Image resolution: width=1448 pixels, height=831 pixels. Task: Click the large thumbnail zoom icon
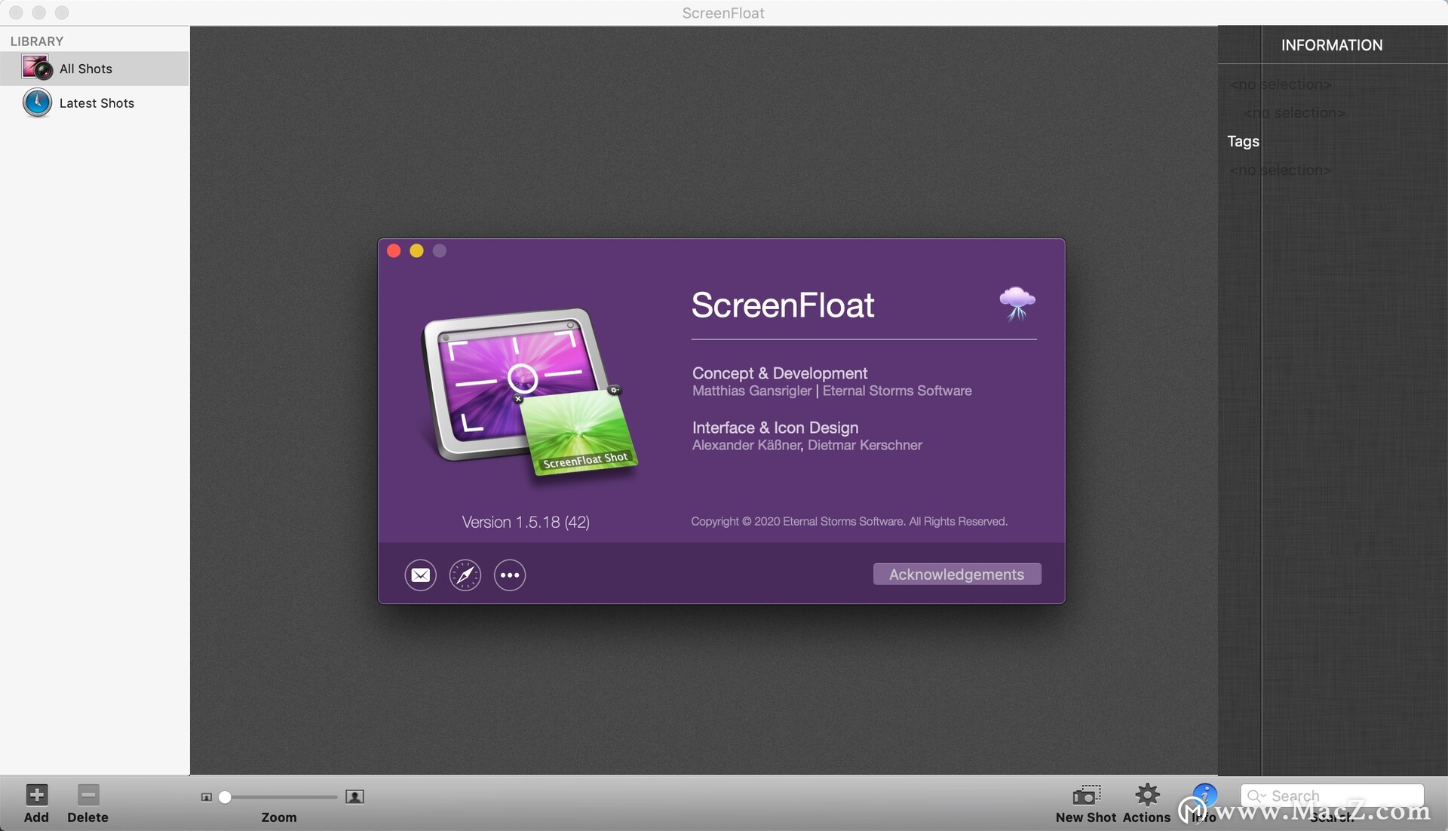pos(354,796)
